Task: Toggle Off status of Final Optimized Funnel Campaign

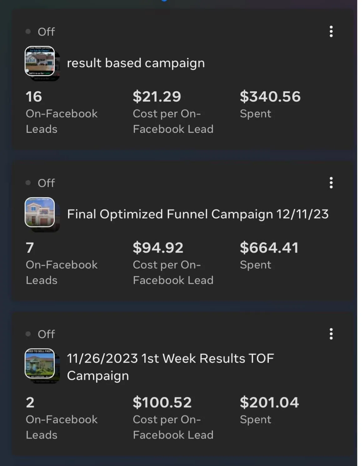Action: (40, 183)
